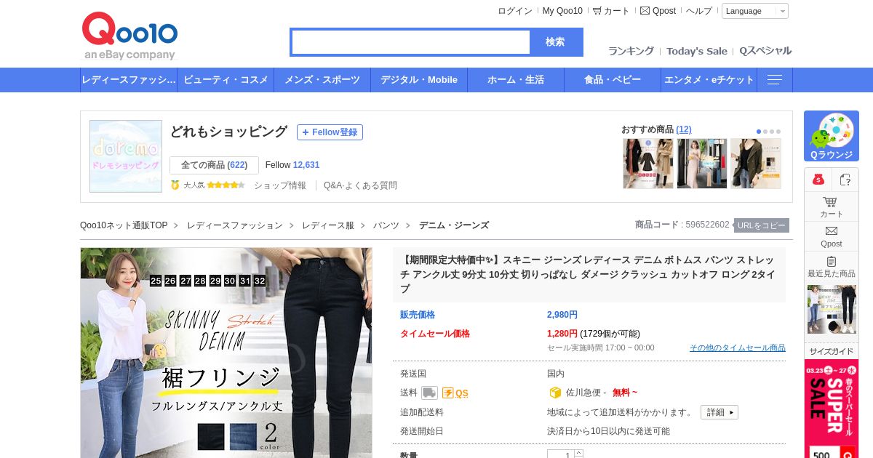Viewport: 873px width, 458px height.
Task: Open レディースファッション category tab
Action: point(129,80)
